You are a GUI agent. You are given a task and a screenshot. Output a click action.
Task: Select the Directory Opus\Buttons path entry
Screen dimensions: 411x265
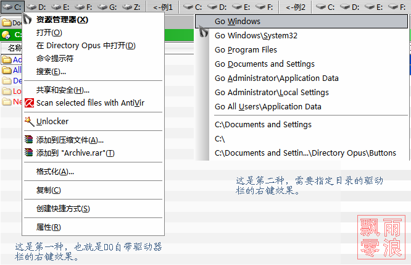[x=301, y=153]
